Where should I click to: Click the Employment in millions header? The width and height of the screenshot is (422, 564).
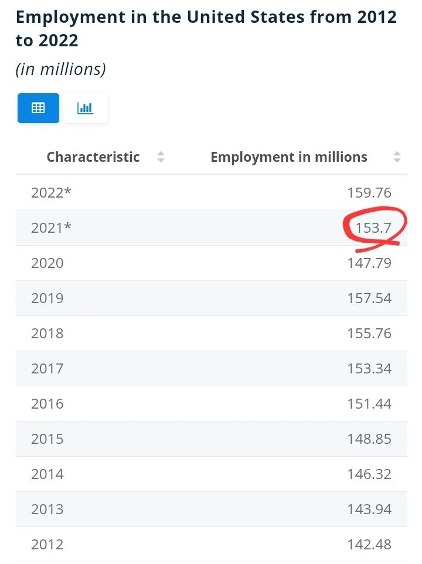click(288, 157)
